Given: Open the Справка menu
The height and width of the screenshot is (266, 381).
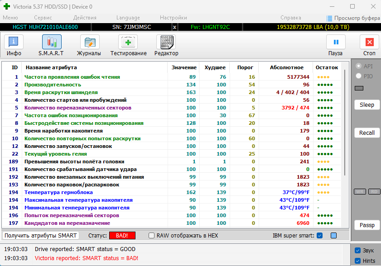Looking at the screenshot, I should 290,18.
